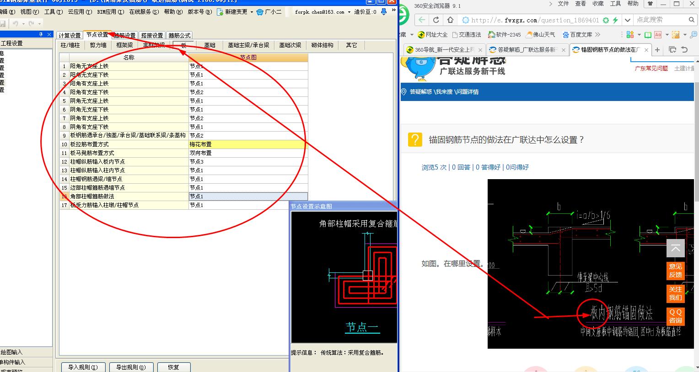Open the 工程设置 panel header

26,43
